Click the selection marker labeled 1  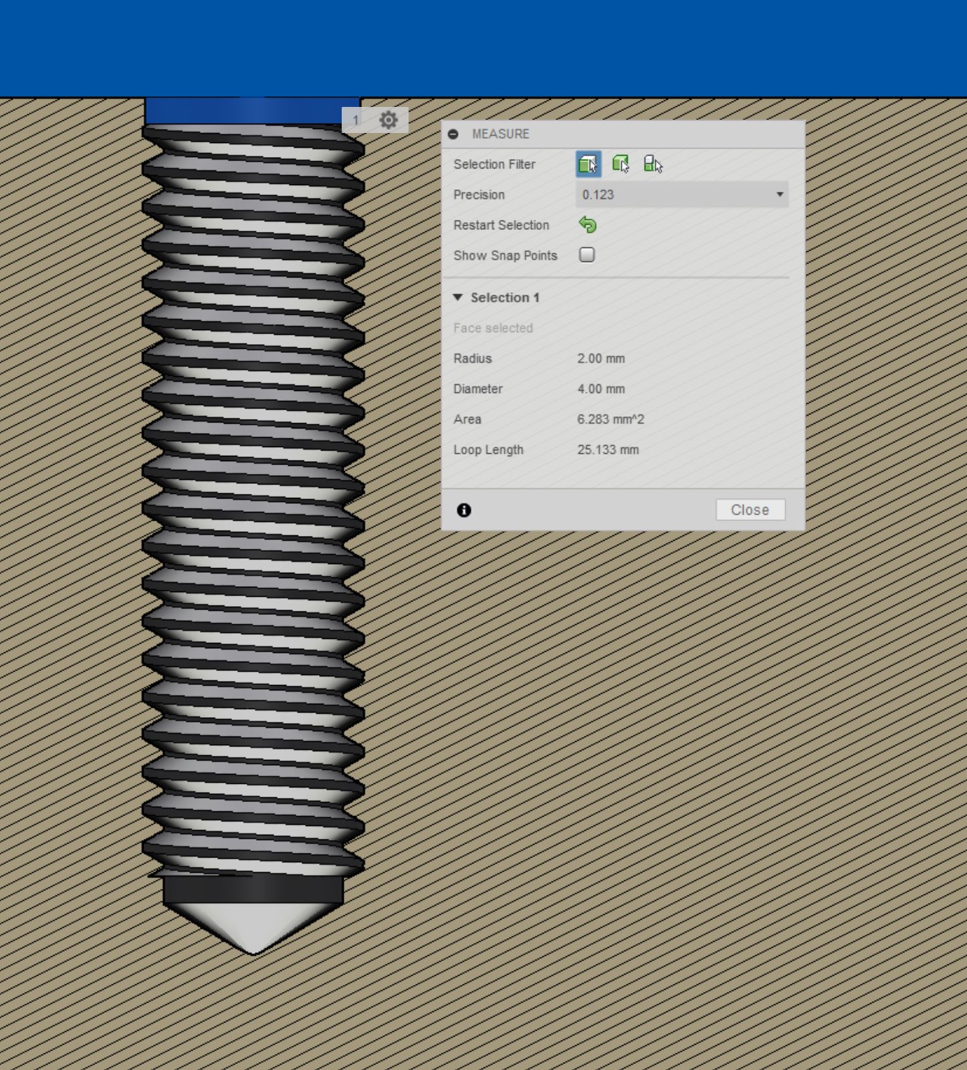[356, 120]
